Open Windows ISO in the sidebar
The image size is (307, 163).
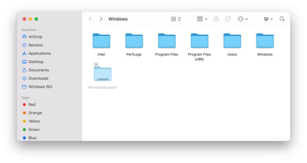(37, 87)
